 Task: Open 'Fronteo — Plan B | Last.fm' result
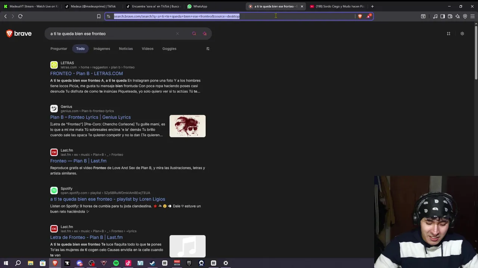coord(78,161)
